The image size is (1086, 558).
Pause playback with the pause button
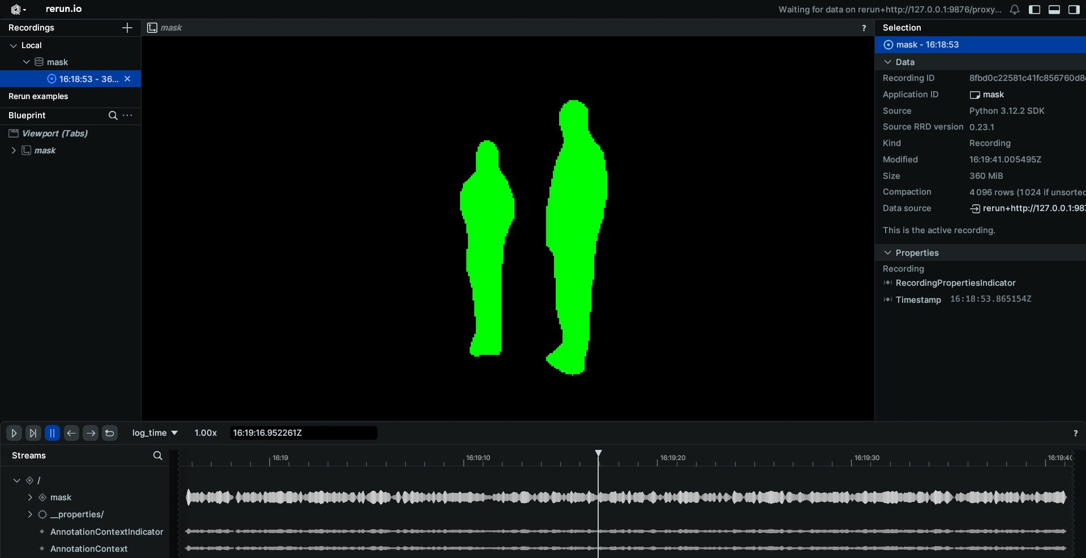pyautogui.click(x=52, y=433)
